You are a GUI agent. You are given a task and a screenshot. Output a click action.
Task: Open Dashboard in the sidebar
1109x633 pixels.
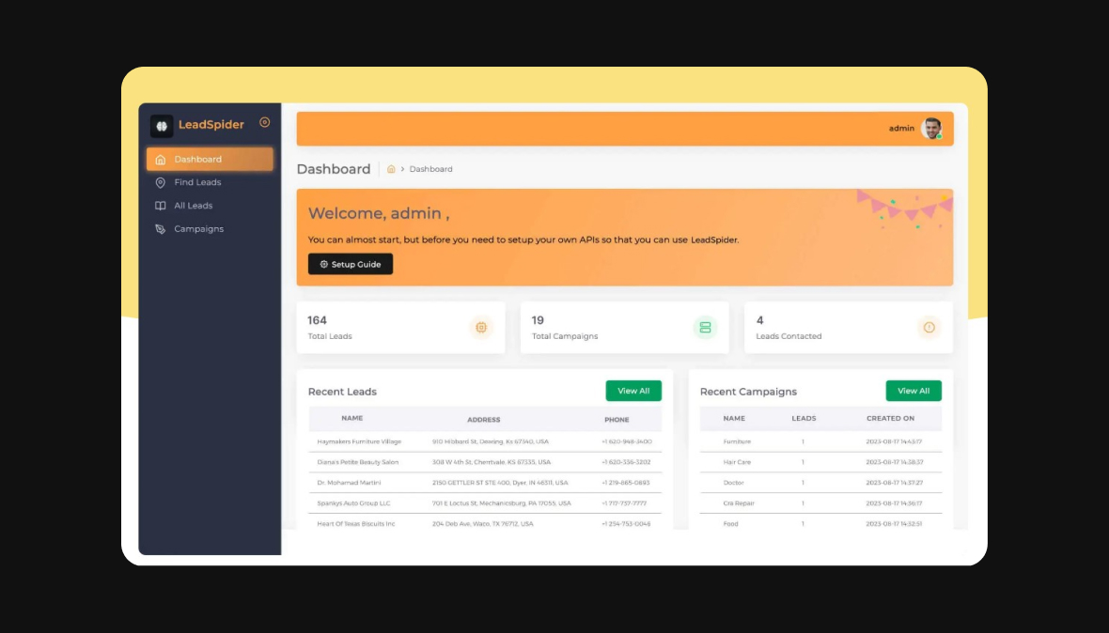click(x=210, y=160)
